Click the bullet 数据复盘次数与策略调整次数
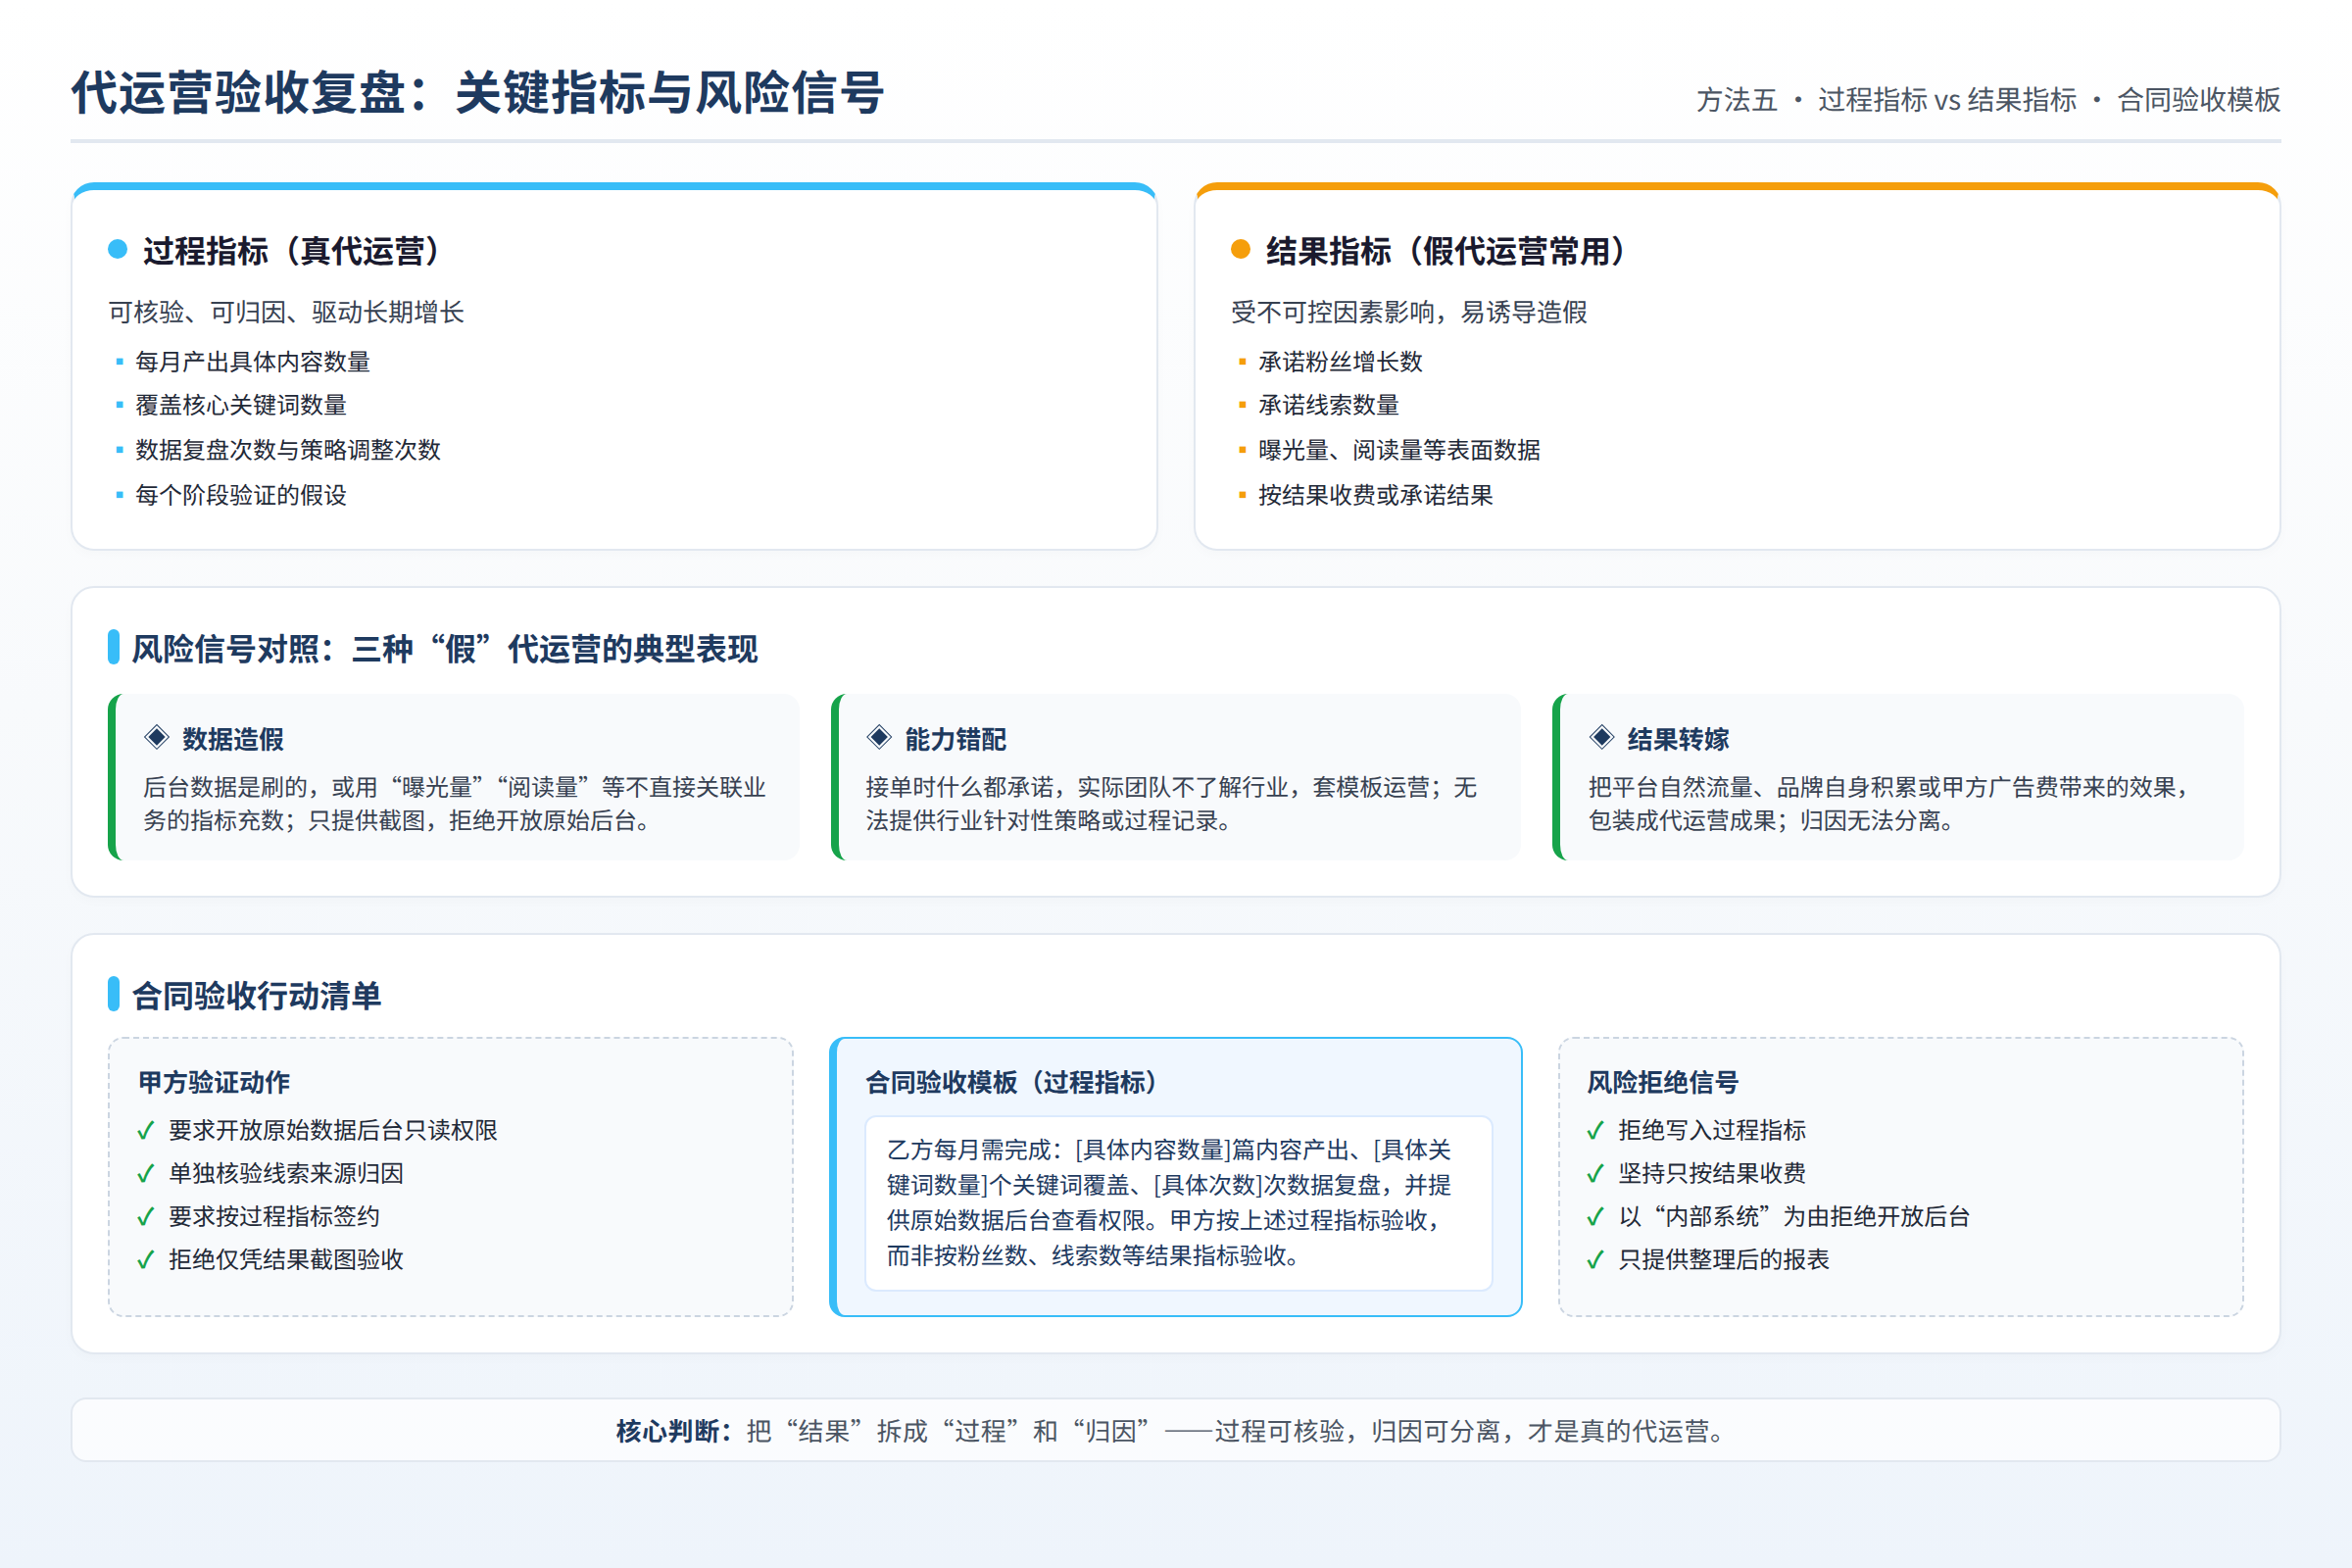 point(288,450)
